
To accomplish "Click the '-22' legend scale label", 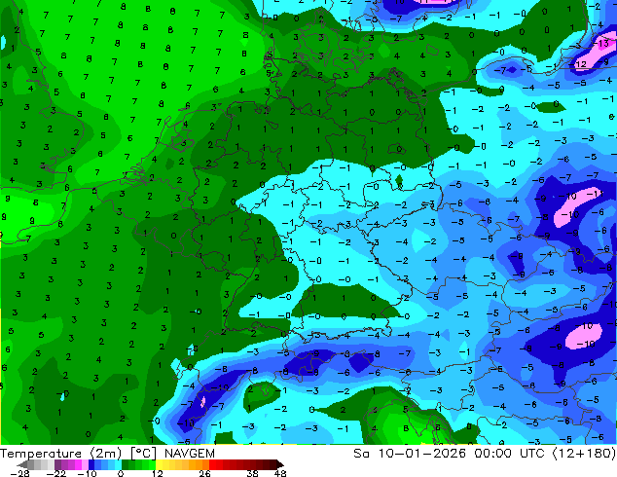I will (x=56, y=473).
